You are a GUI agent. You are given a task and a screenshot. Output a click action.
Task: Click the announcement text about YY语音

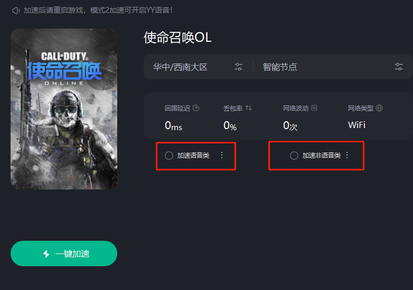click(x=98, y=10)
